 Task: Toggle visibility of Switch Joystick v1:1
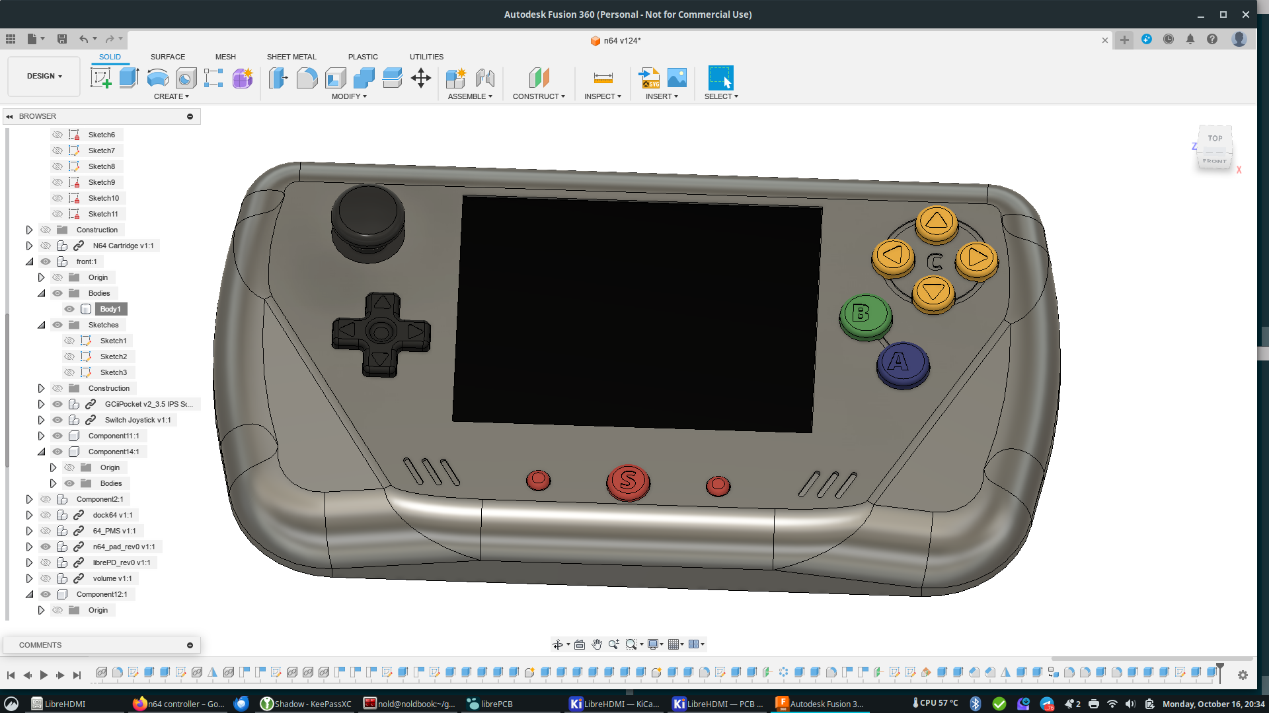pyautogui.click(x=58, y=420)
